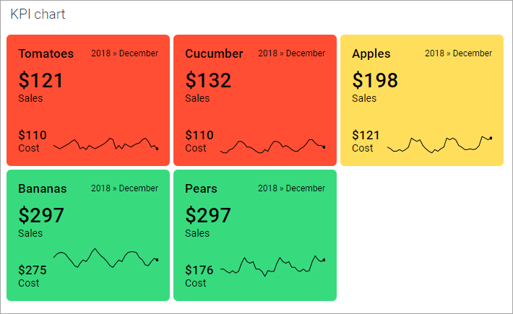Click the sparkline in the Pears tile
This screenshot has width=513, height=314.
click(272, 265)
